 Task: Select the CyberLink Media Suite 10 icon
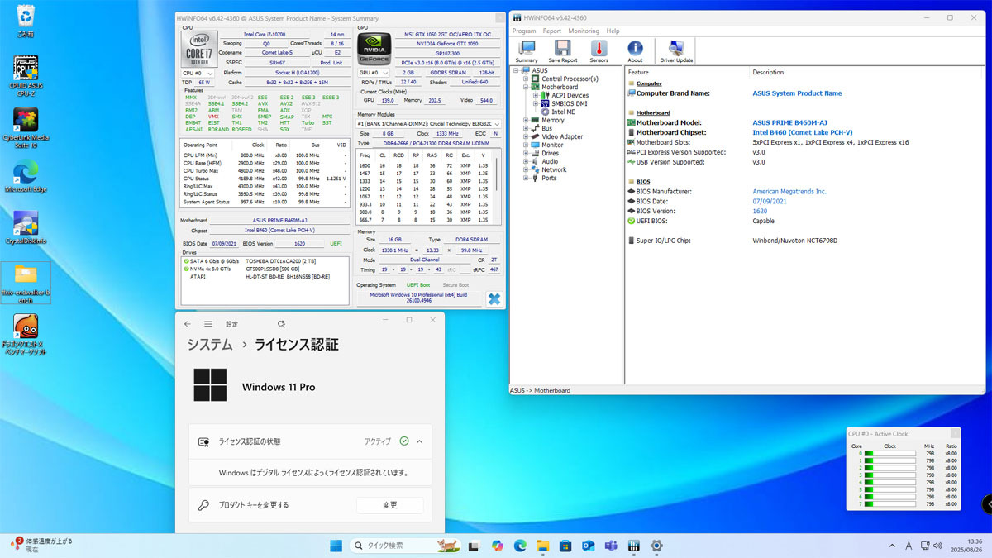tap(26, 127)
